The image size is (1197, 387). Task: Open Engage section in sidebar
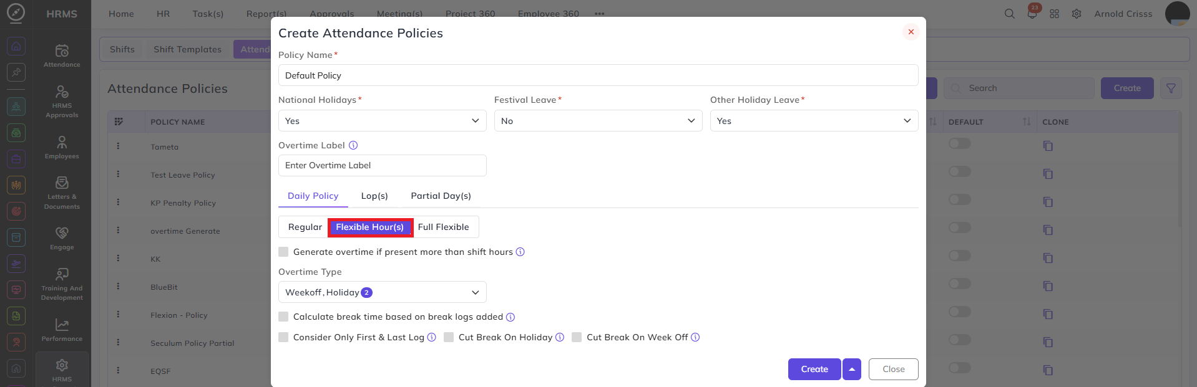62,239
